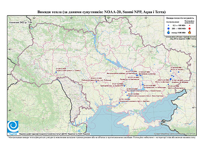Click the marker near Pobuzke ferronickel label

tap(96, 82)
